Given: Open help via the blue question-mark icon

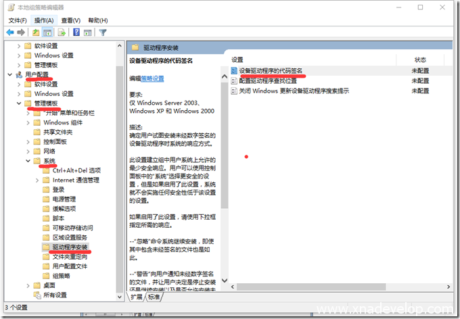Looking at the screenshot, I should tap(76, 32).
